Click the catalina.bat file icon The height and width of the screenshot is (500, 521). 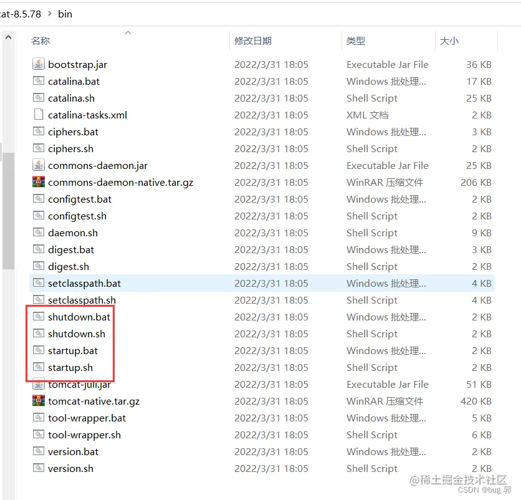39,81
